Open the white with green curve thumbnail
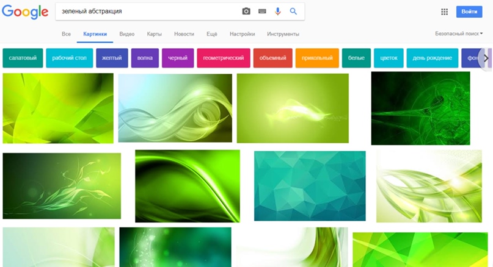This screenshot has height=267, width=493. click(292, 247)
